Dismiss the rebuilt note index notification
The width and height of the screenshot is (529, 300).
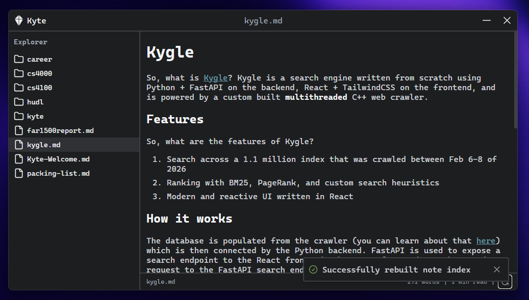(x=497, y=269)
